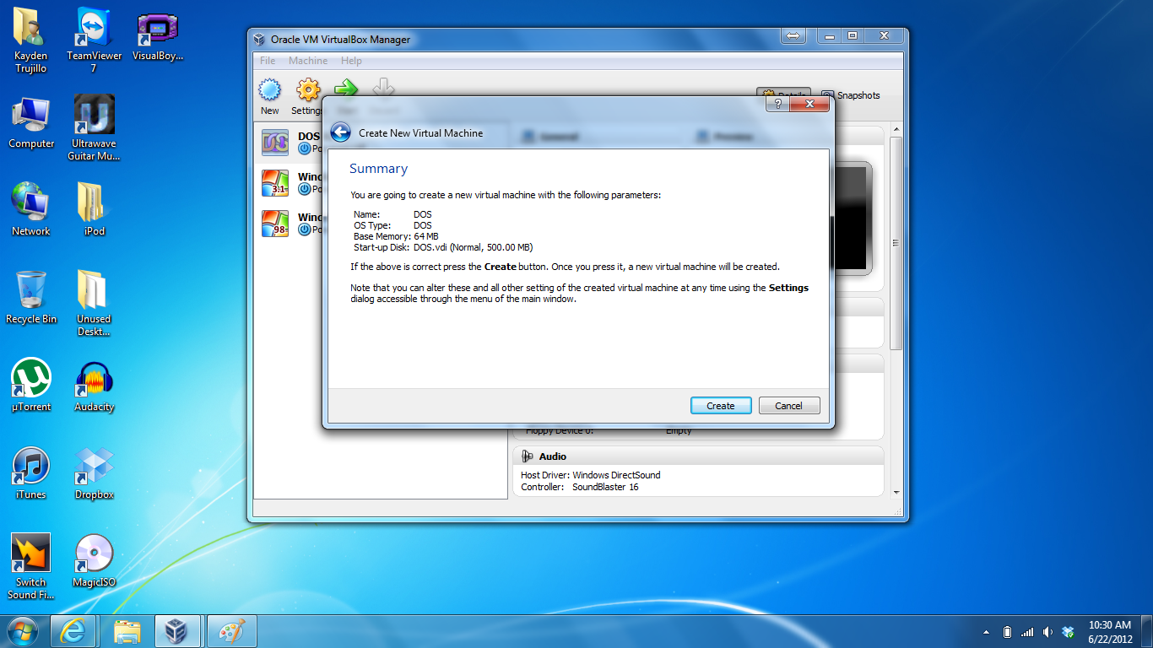The width and height of the screenshot is (1153, 648).
Task: Click the 'Summary' heading text
Action: coord(378,169)
